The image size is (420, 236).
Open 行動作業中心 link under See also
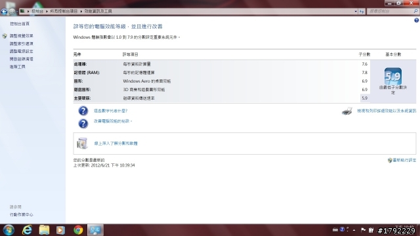(x=22, y=214)
